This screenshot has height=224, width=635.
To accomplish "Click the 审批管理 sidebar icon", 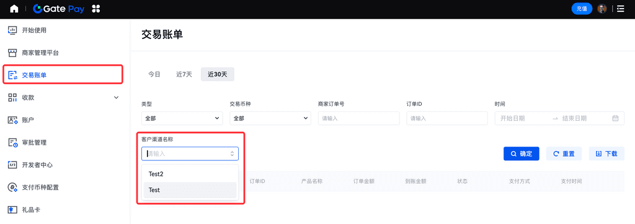I will click(x=13, y=142).
